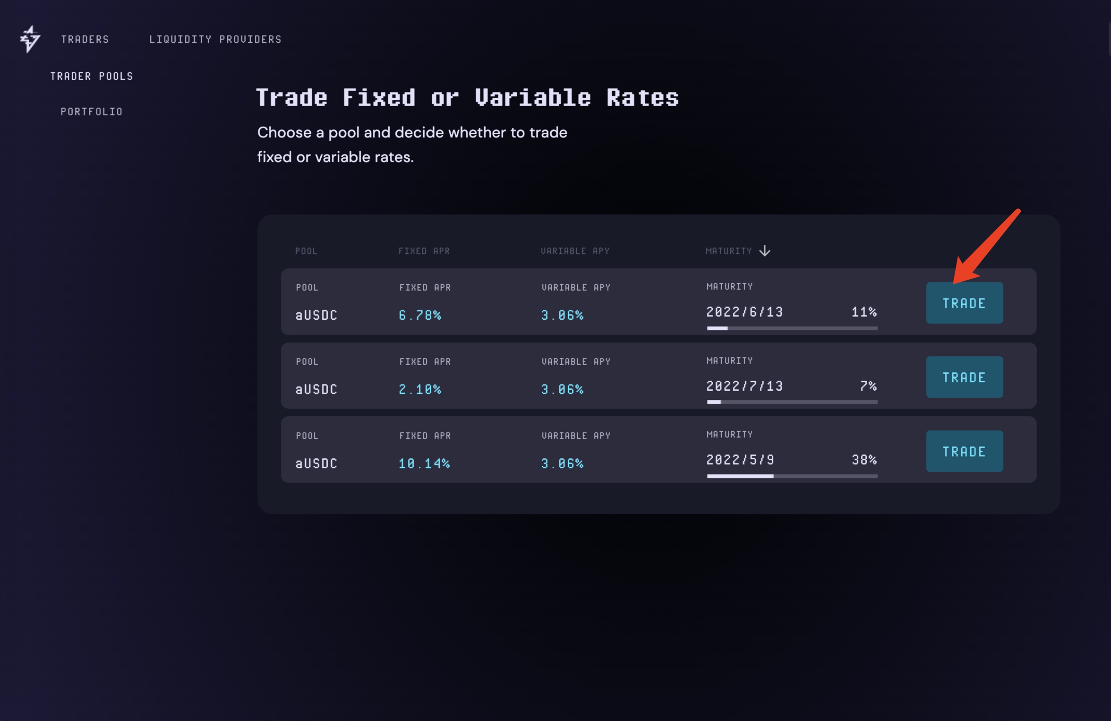The width and height of the screenshot is (1111, 721).
Task: Sort by the Fixed APR column header
Action: click(424, 251)
